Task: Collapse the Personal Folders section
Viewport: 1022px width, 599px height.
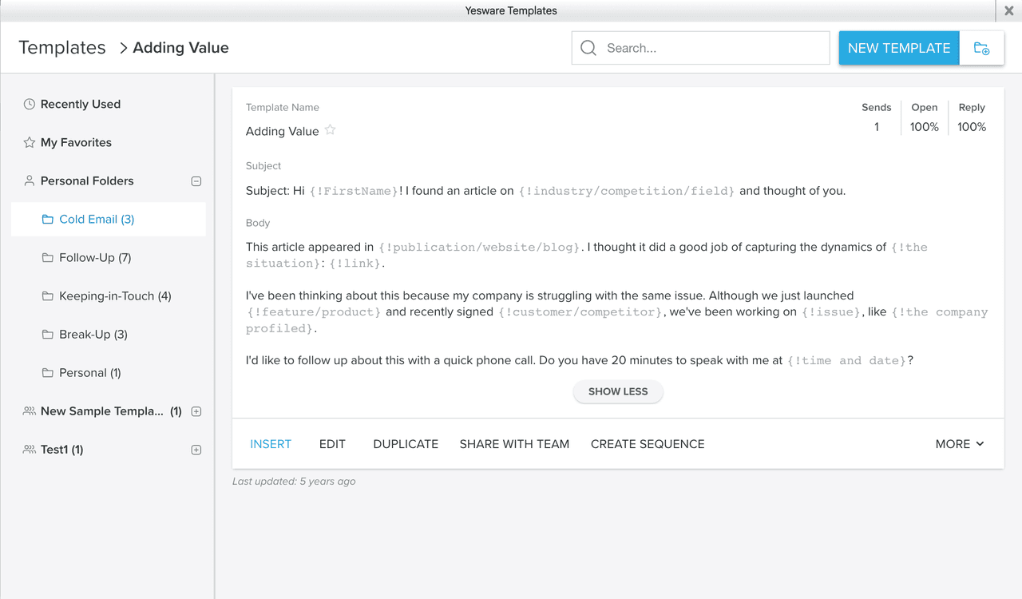Action: pyautogui.click(x=196, y=181)
